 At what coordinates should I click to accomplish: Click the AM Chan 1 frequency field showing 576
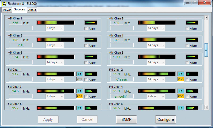(15, 23)
